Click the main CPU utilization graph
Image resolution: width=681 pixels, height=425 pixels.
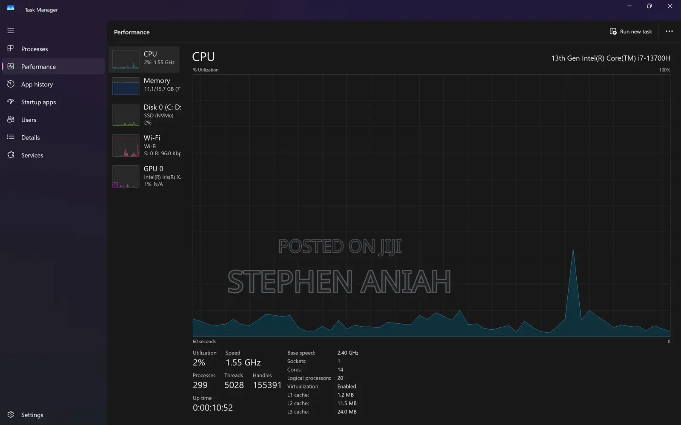coord(431,205)
